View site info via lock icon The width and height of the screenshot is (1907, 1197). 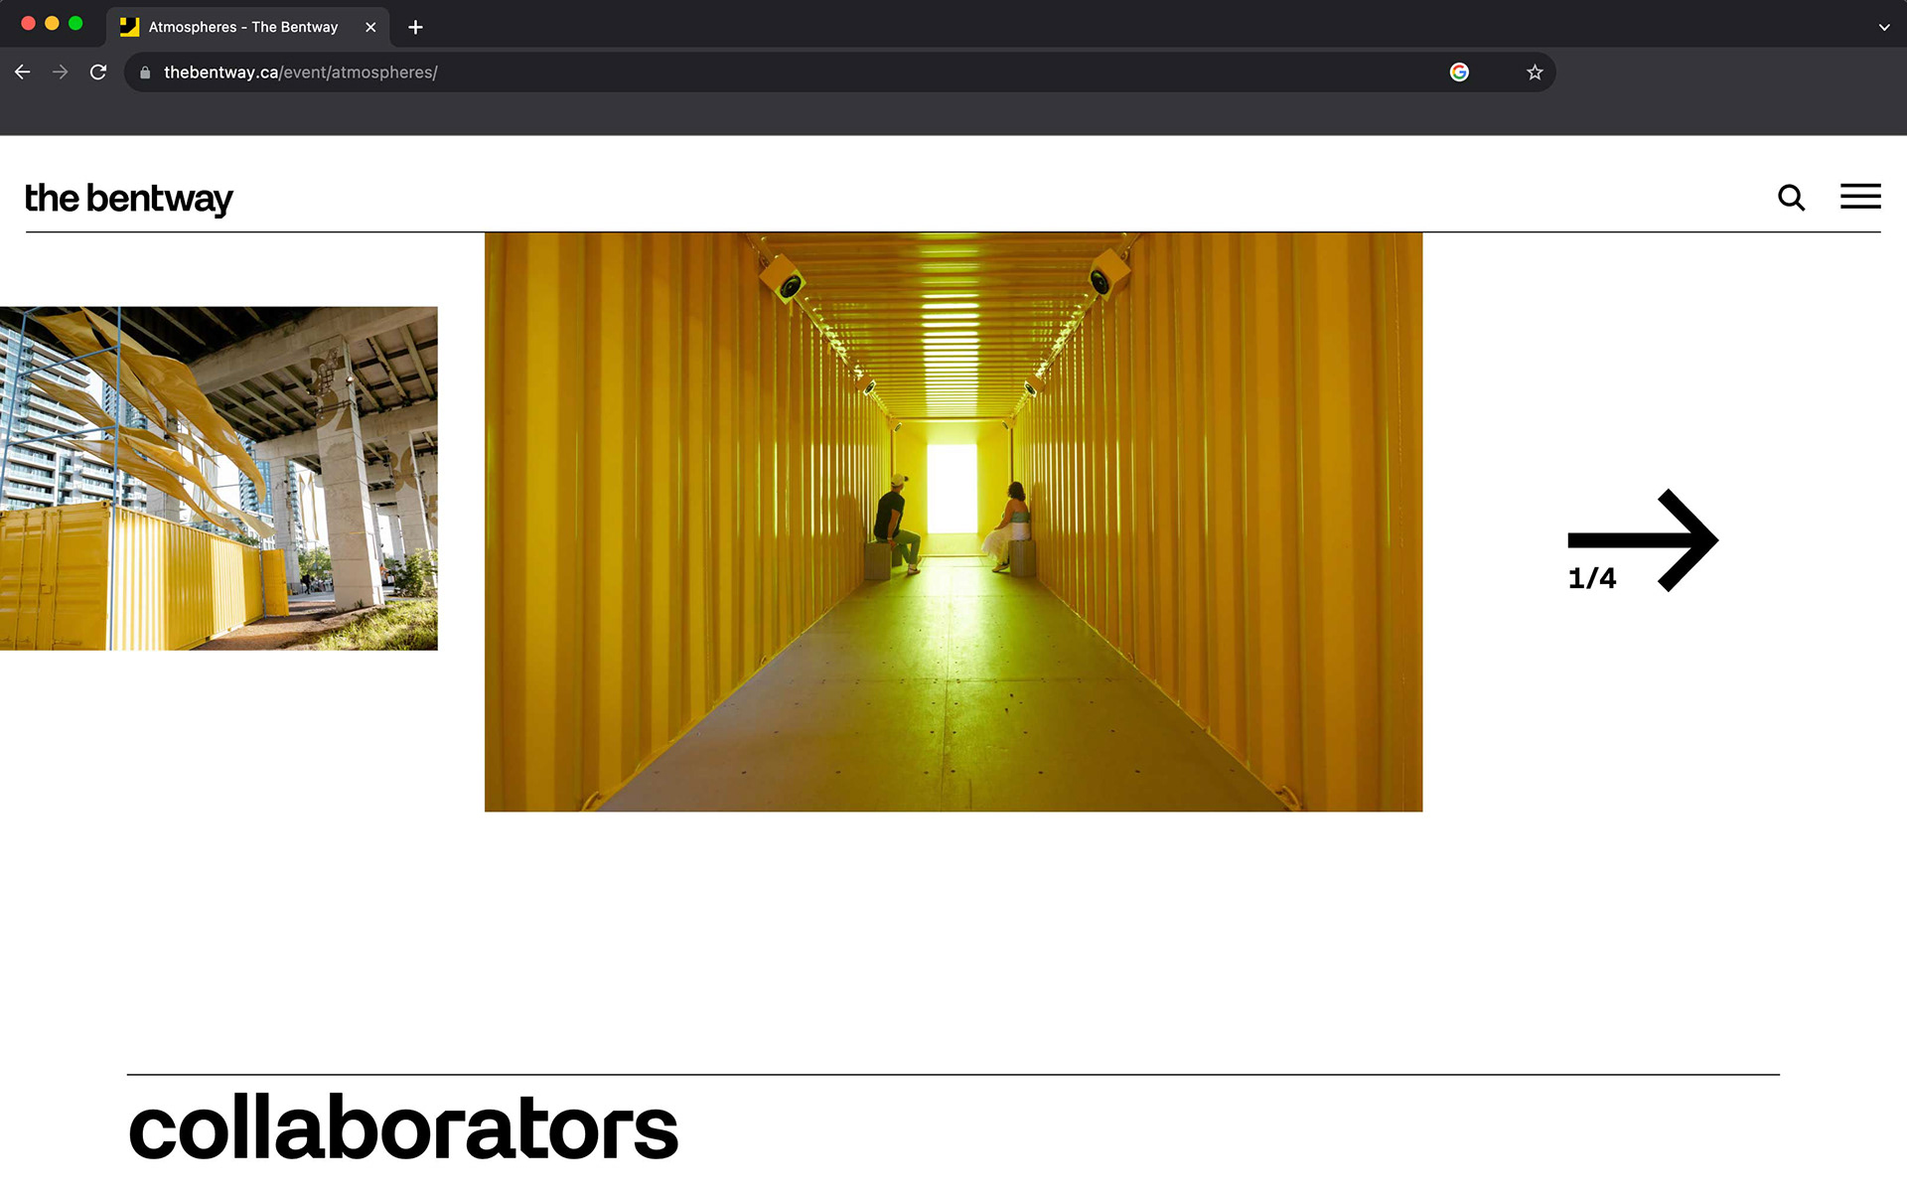145,73
